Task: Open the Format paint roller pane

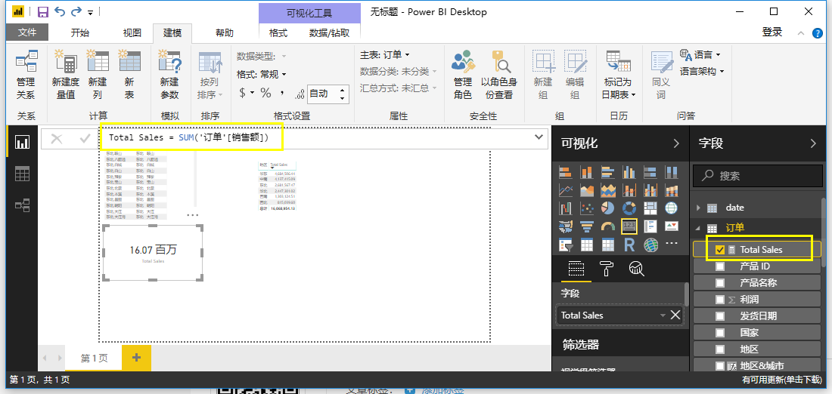Action: coord(607,269)
